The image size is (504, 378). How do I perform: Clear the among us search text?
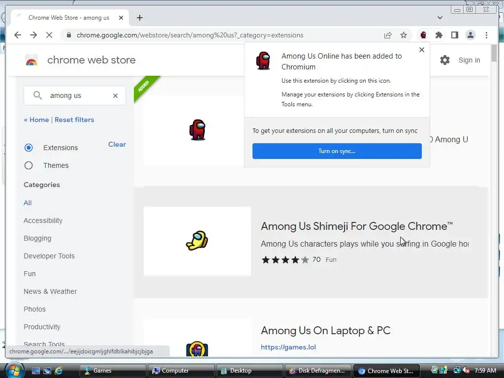coord(115,95)
